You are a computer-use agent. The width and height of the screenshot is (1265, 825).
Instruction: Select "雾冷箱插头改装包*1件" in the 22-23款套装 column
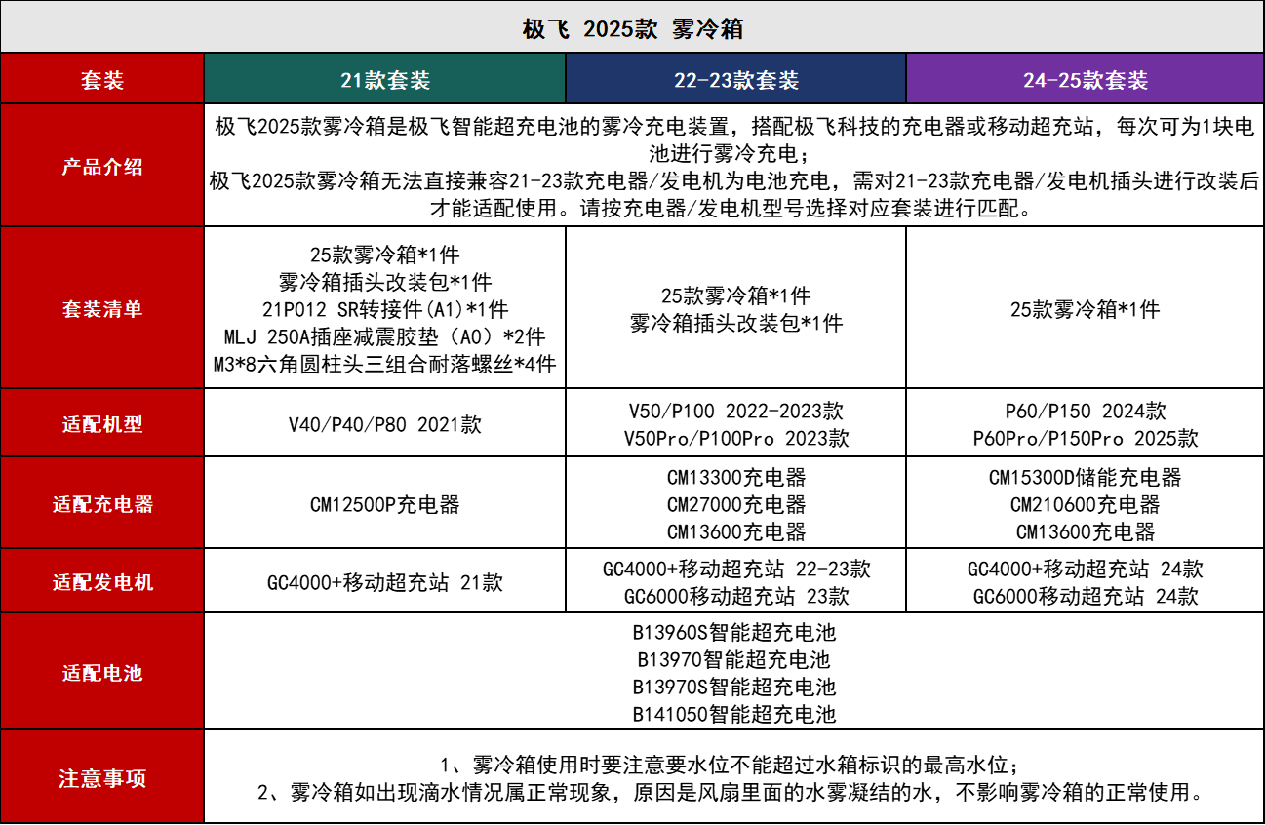pyautogui.click(x=736, y=323)
